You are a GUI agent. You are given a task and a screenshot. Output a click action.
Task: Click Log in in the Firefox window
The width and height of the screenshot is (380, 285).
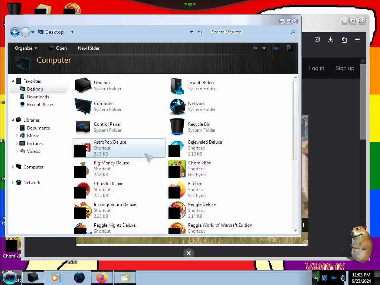(x=317, y=68)
